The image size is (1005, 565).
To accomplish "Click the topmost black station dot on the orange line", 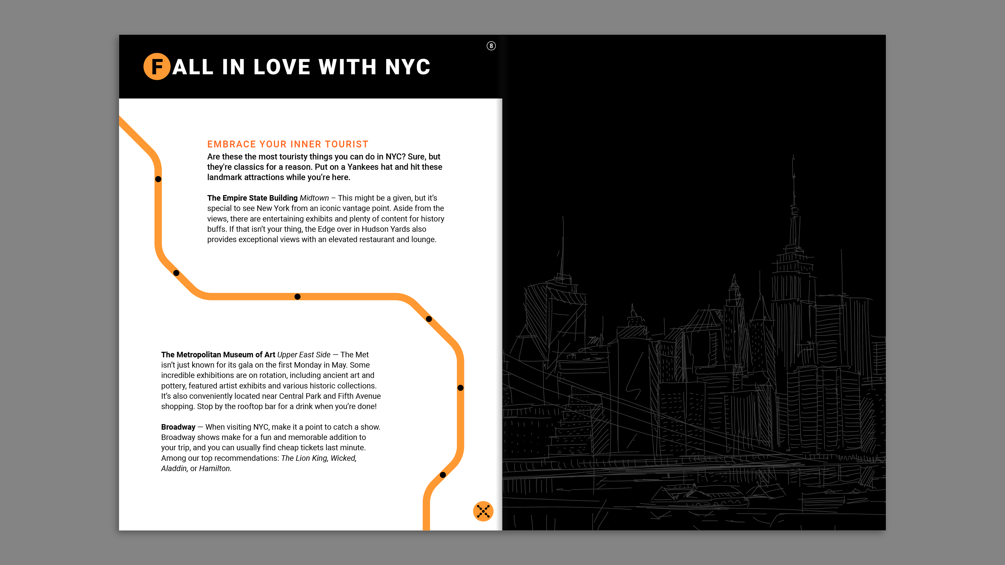I will (x=158, y=179).
